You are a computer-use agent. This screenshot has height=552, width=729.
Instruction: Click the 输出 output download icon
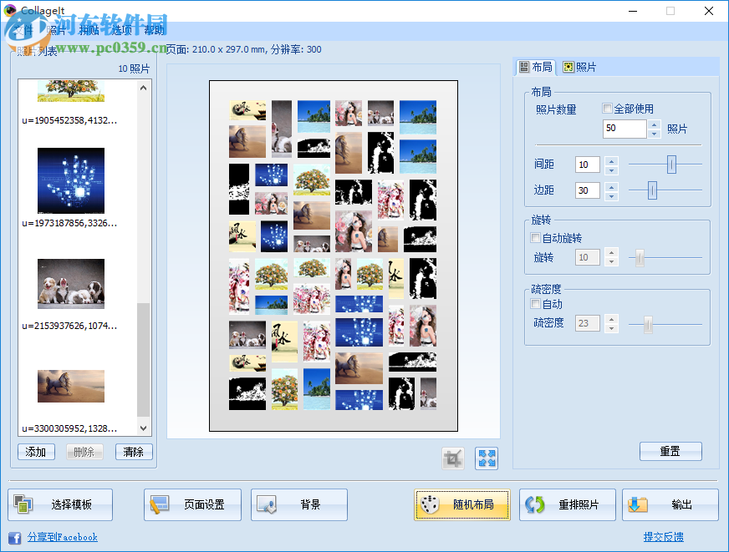[638, 504]
